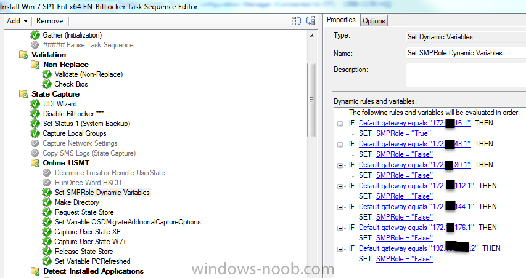The height and width of the screenshot is (278, 526).
Task: Click the disabled icon beside Pause Task Sequence
Action: [35, 45]
